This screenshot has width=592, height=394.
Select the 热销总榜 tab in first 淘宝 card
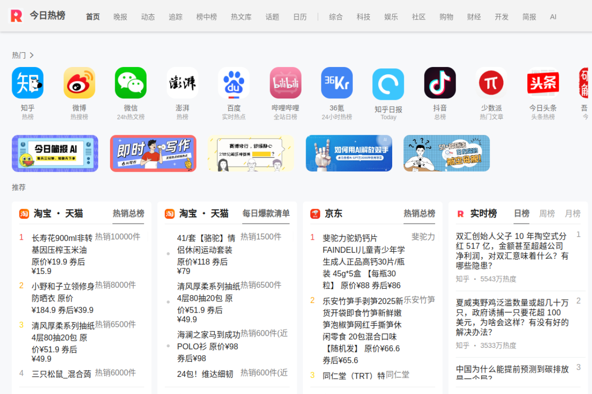(x=129, y=214)
